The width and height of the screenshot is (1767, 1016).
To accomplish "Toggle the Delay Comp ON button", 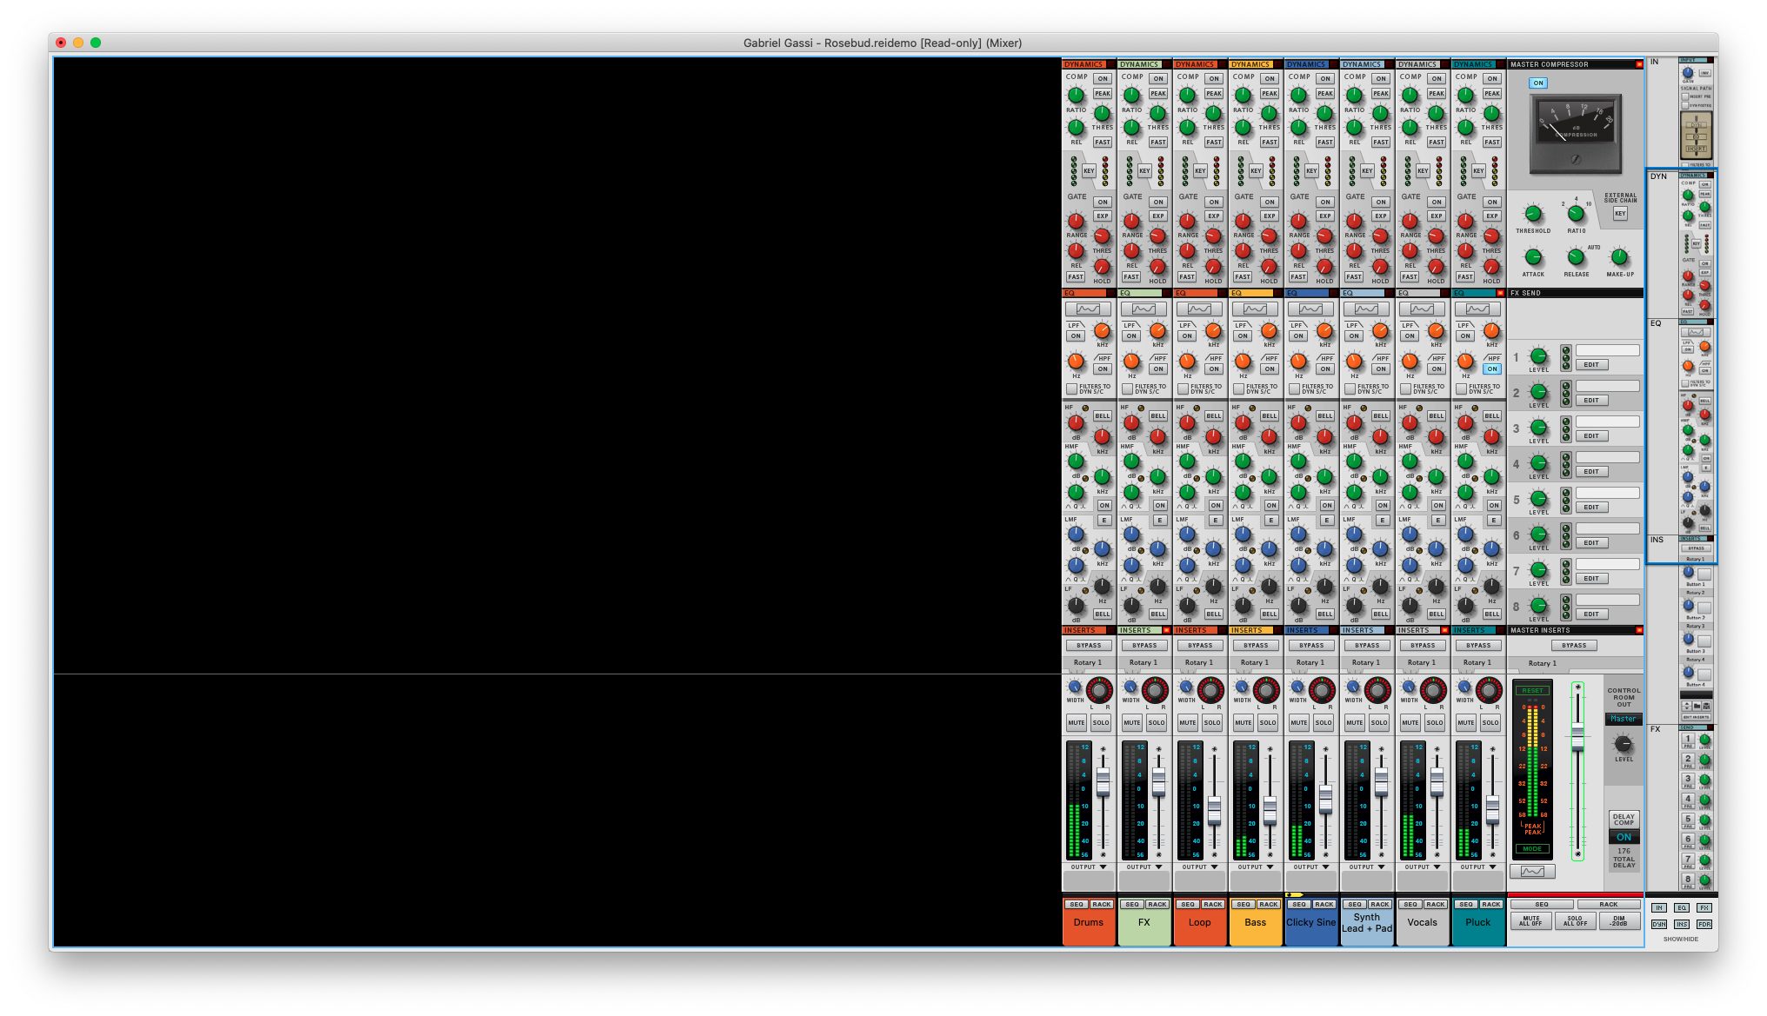I will [x=1624, y=837].
